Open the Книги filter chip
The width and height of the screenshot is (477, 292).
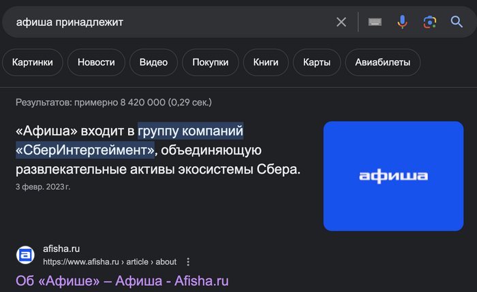[266, 63]
